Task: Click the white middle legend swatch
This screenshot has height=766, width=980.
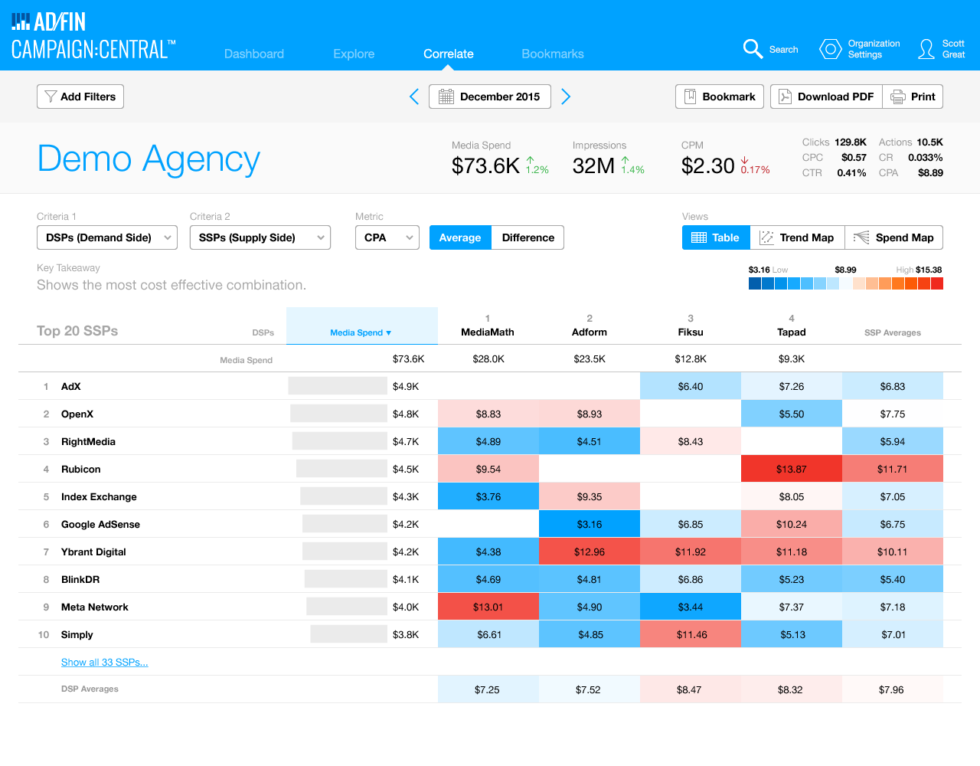Action: click(x=846, y=283)
